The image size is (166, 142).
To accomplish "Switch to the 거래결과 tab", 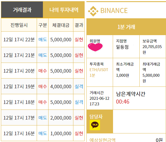I will (x=22, y=10).
